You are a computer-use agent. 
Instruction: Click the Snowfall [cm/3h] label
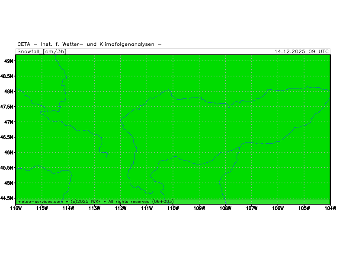pos(42,51)
